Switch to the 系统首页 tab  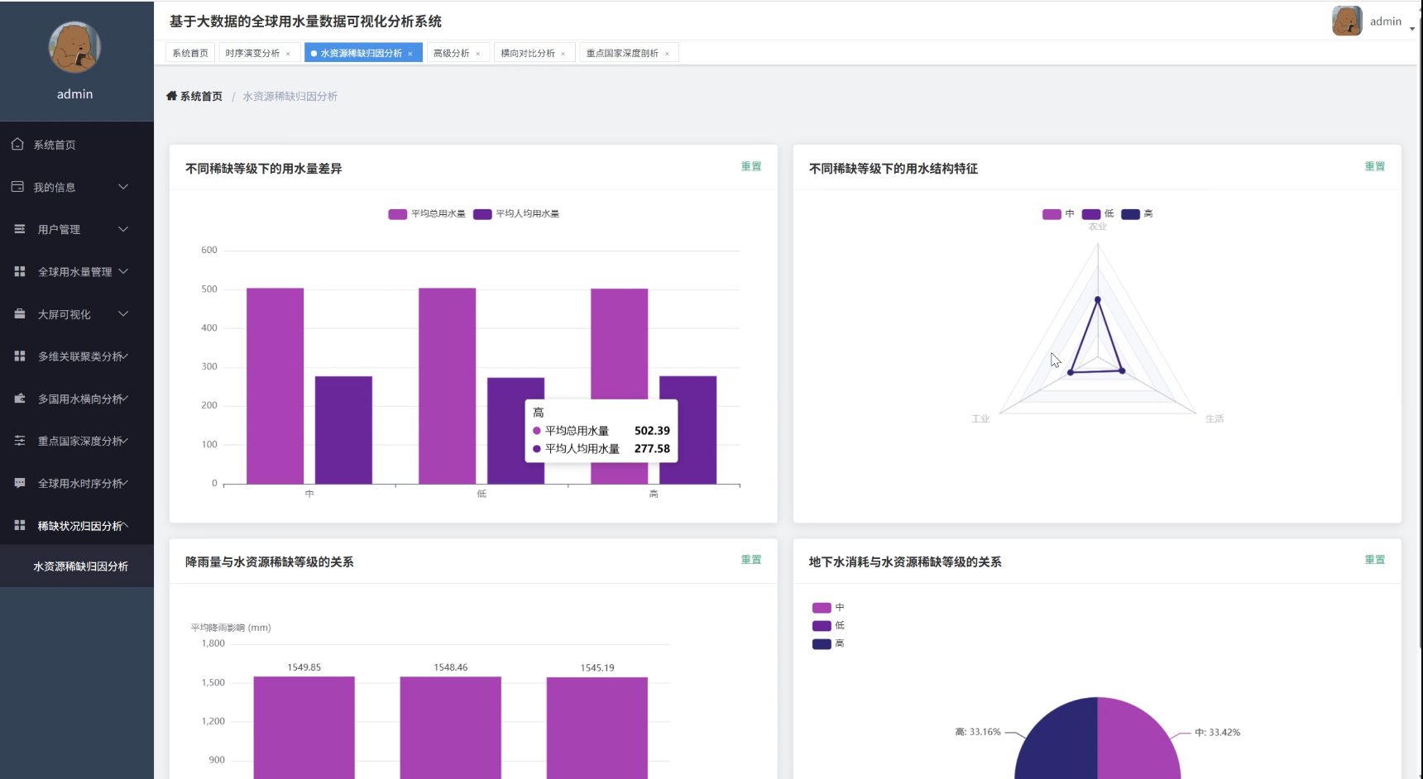tap(190, 53)
